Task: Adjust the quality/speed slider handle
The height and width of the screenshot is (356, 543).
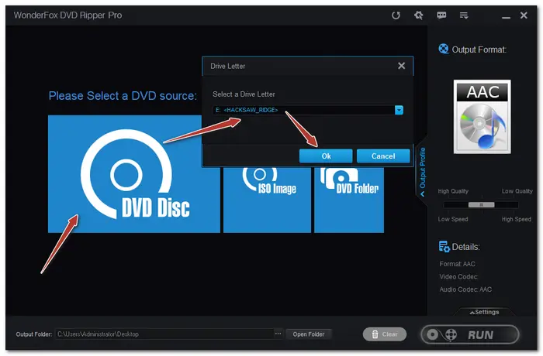Action: (x=482, y=205)
